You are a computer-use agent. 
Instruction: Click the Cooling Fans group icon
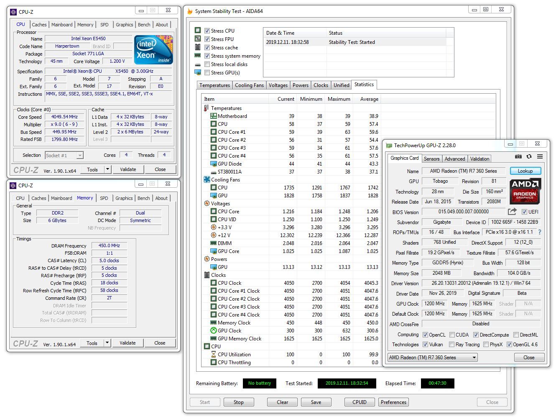(207, 180)
